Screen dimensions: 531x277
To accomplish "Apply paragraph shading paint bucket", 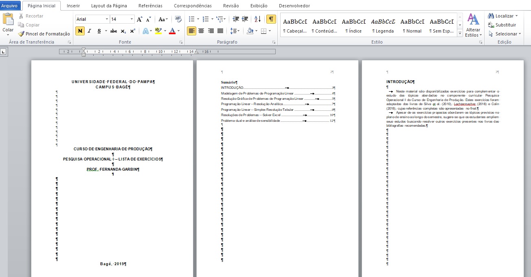I will tap(250, 31).
